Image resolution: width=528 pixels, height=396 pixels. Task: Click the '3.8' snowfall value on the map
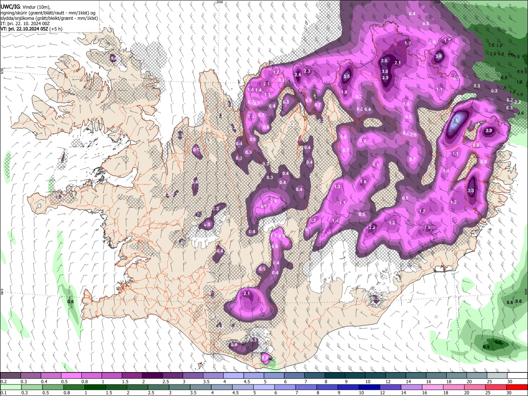[438, 57]
